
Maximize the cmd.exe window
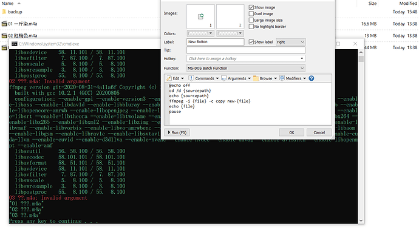pos(338,44)
